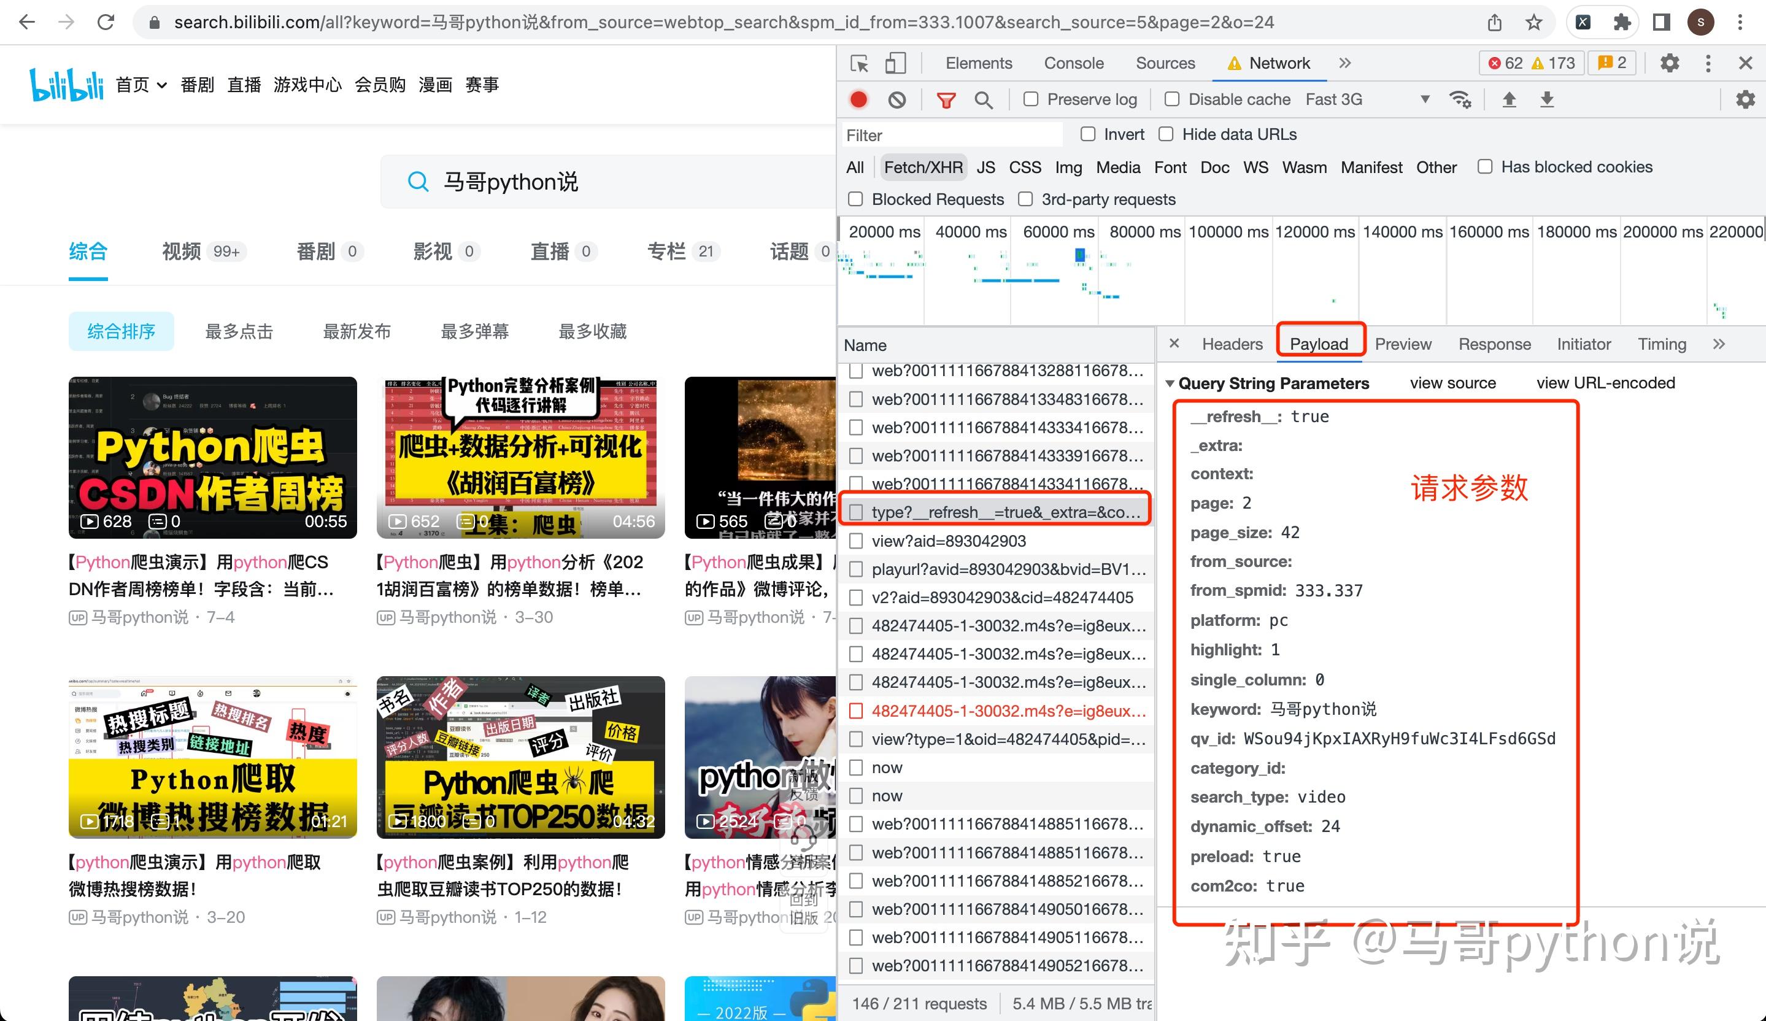This screenshot has height=1021, width=1766.
Task: Click the magnifier icon in Bilibili search box
Action: coord(418,182)
